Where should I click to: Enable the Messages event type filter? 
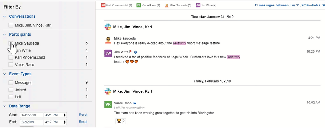click(x=11, y=83)
